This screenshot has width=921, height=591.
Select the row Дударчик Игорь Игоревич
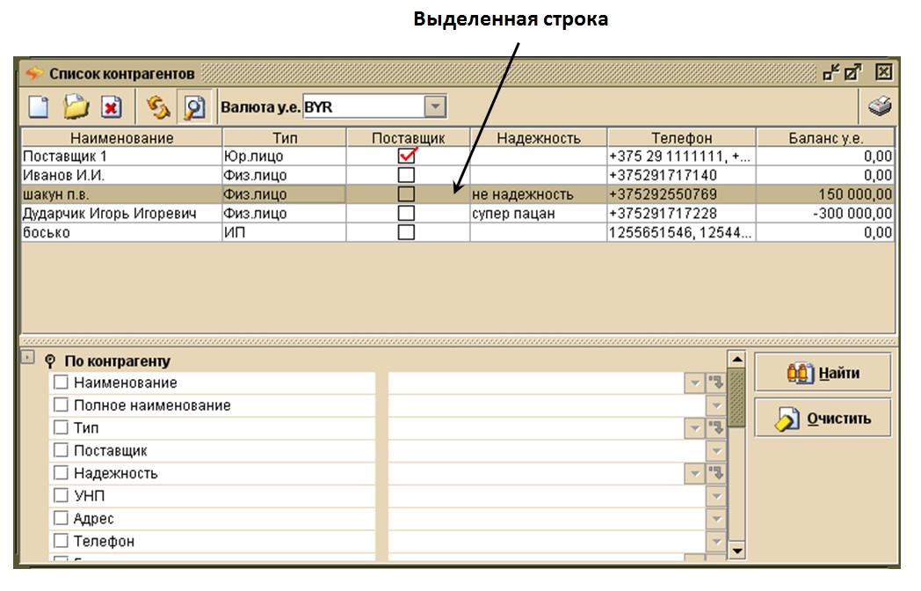pyautogui.click(x=458, y=213)
